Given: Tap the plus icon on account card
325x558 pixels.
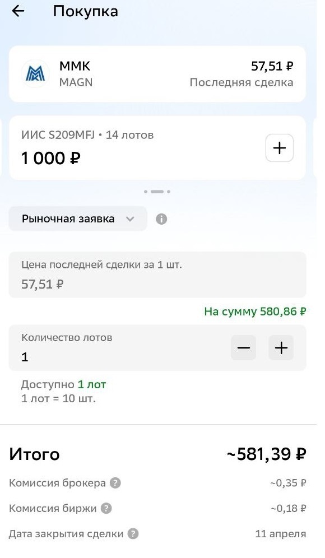Looking at the screenshot, I should [x=280, y=147].
